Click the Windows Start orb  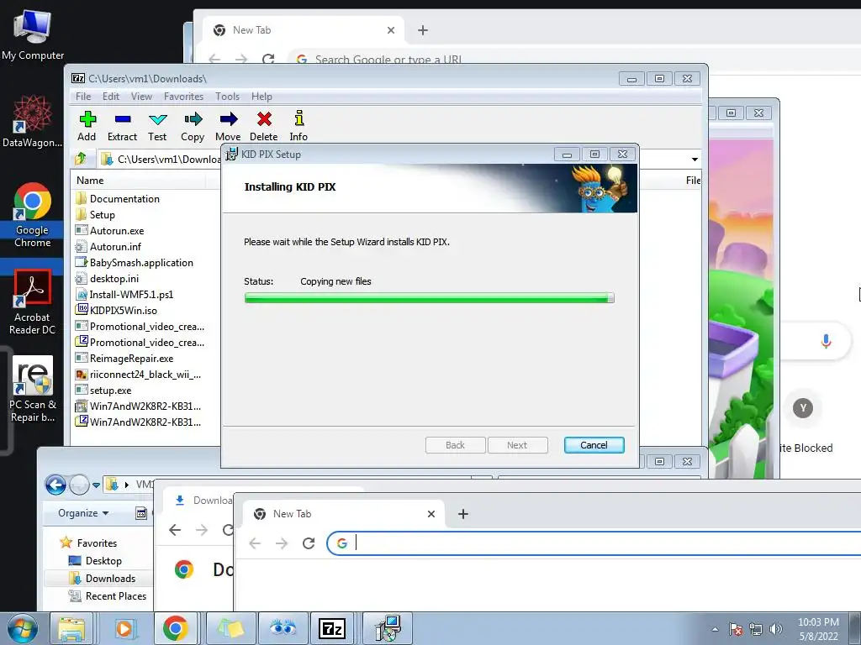[x=22, y=628]
